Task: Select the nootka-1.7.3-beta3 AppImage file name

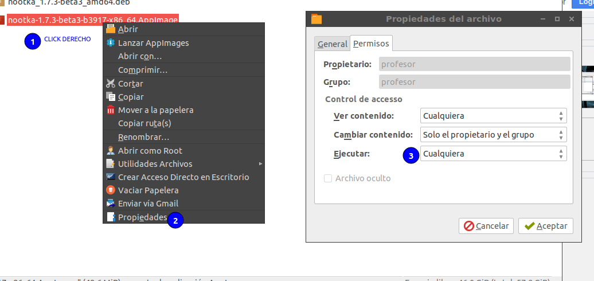Action: point(93,19)
